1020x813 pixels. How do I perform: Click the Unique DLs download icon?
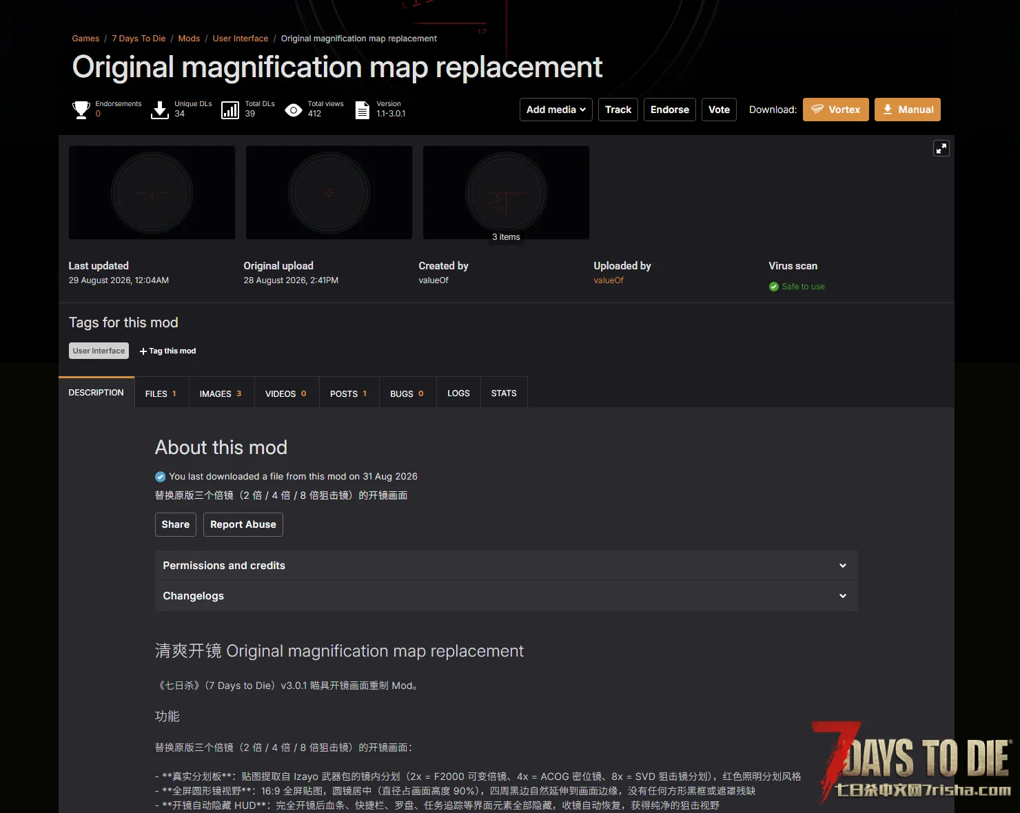(x=160, y=110)
